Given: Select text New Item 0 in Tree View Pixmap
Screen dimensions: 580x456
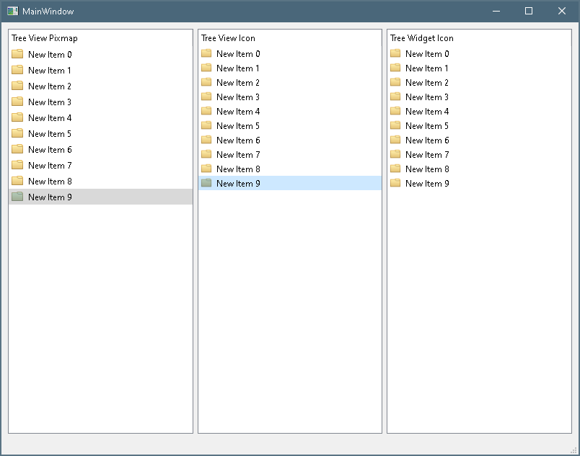Looking at the screenshot, I should coord(50,55).
